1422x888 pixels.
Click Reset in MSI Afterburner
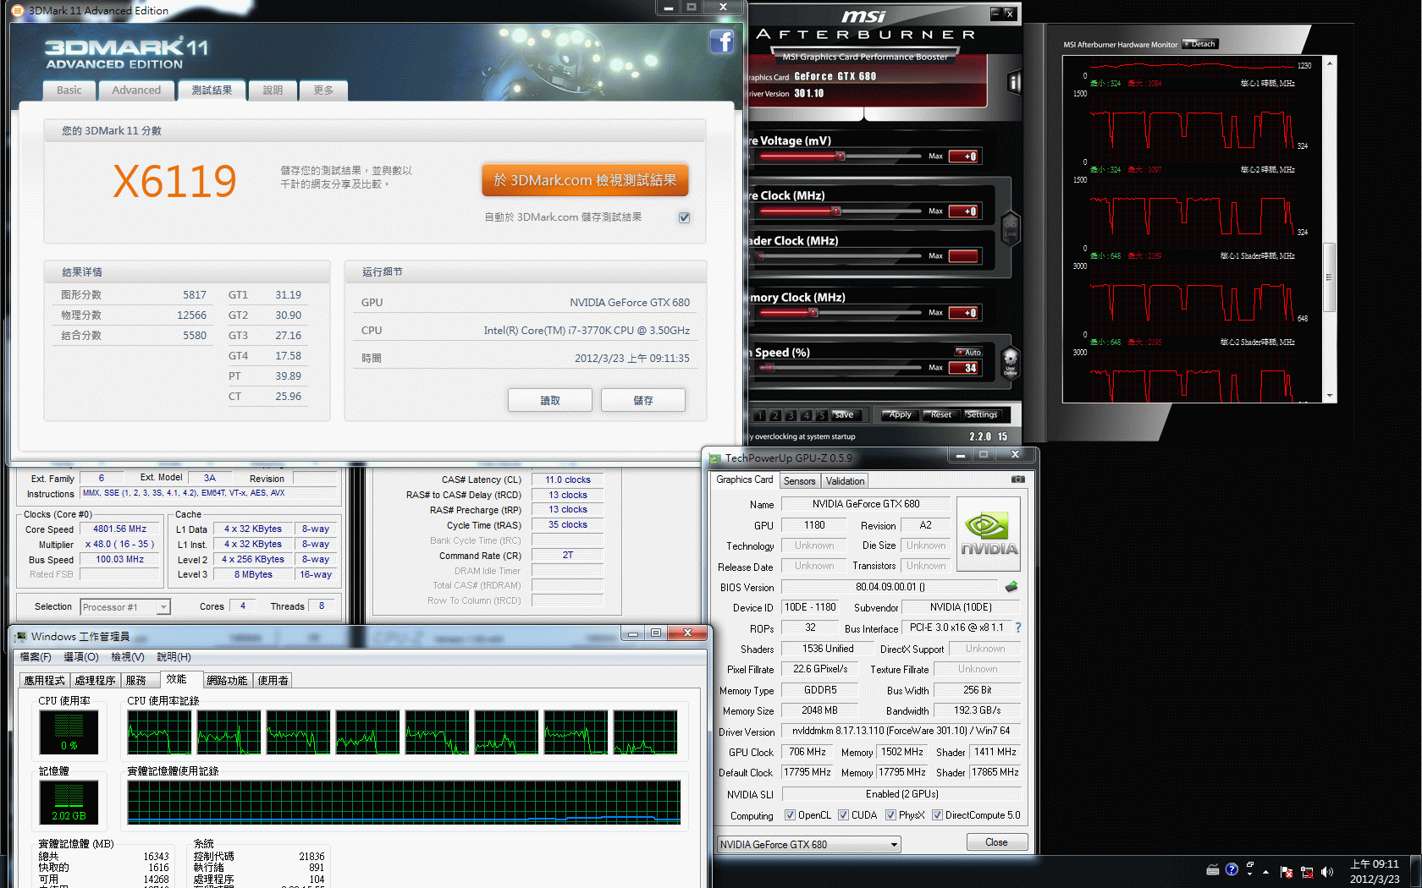tap(940, 415)
